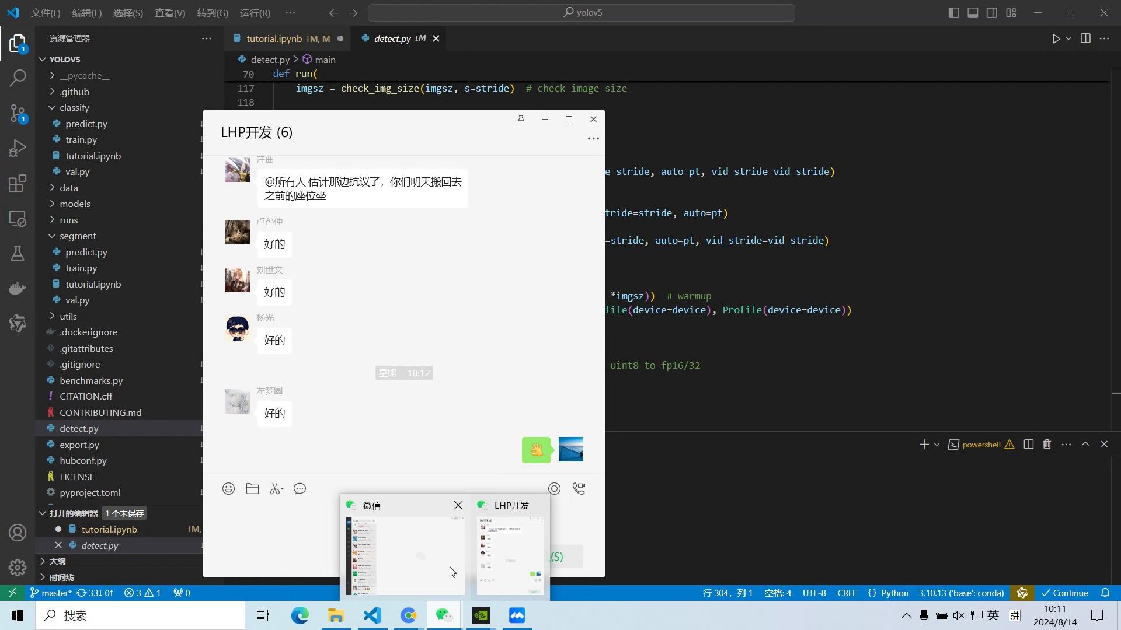Screen dimensions: 1121x630
Task: Open the 编辑(E) menu
Action: click(x=86, y=13)
